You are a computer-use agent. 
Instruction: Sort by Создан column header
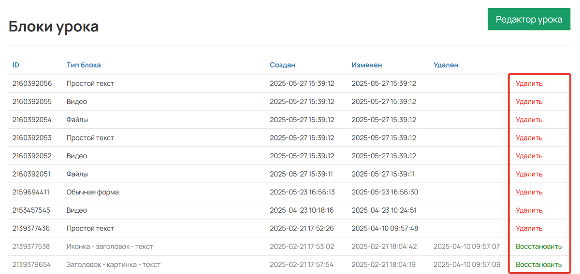point(282,65)
